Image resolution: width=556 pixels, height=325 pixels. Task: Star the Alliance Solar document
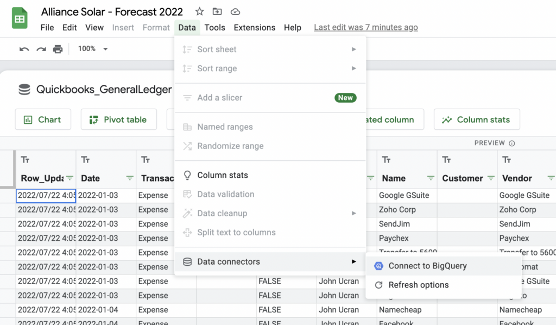coord(200,12)
